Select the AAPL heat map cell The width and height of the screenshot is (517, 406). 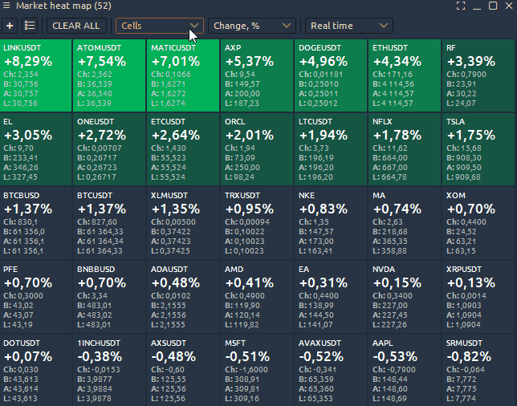pyautogui.click(x=405, y=369)
